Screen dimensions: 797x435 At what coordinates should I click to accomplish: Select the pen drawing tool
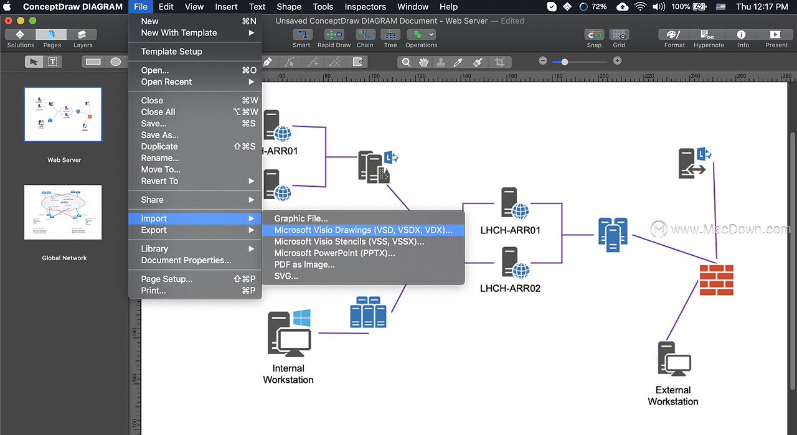(268, 62)
